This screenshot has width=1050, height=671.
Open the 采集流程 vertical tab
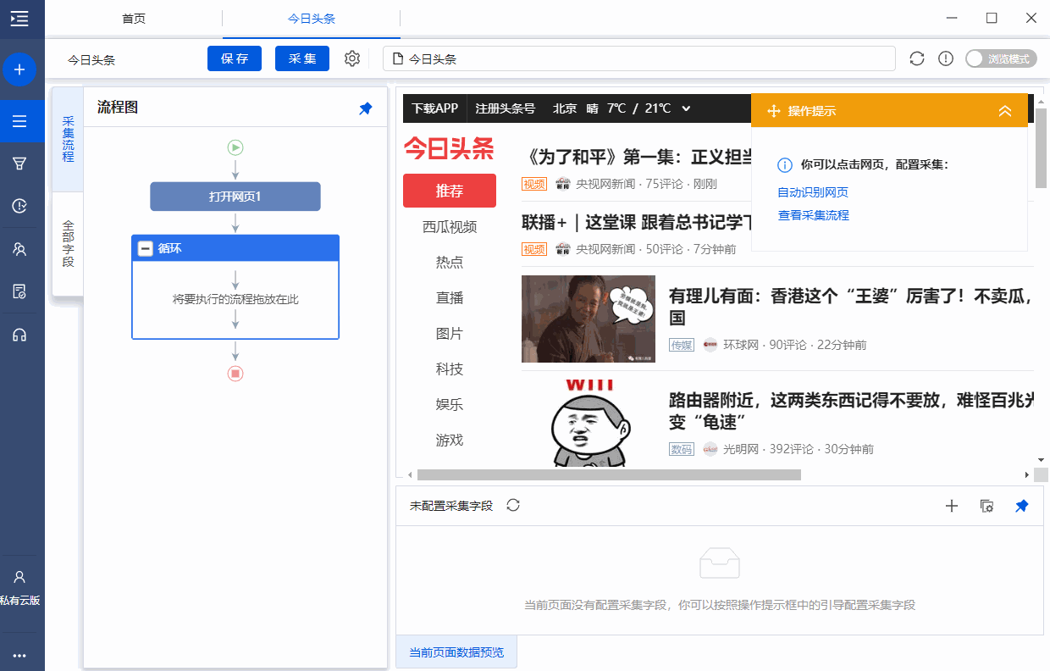tap(68, 140)
